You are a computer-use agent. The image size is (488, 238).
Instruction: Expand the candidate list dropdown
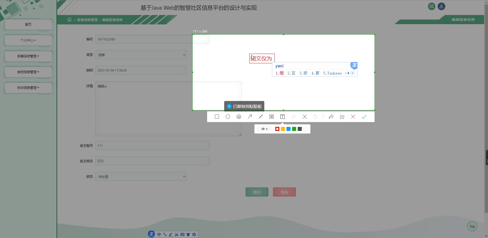click(x=353, y=73)
